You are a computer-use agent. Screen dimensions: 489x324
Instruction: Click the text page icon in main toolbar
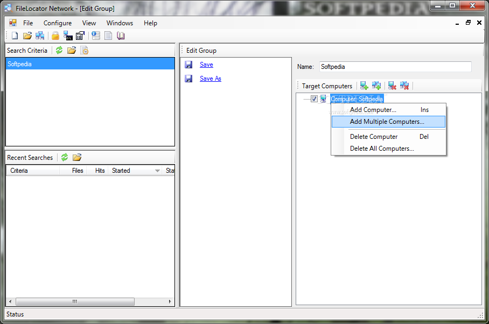coord(108,36)
